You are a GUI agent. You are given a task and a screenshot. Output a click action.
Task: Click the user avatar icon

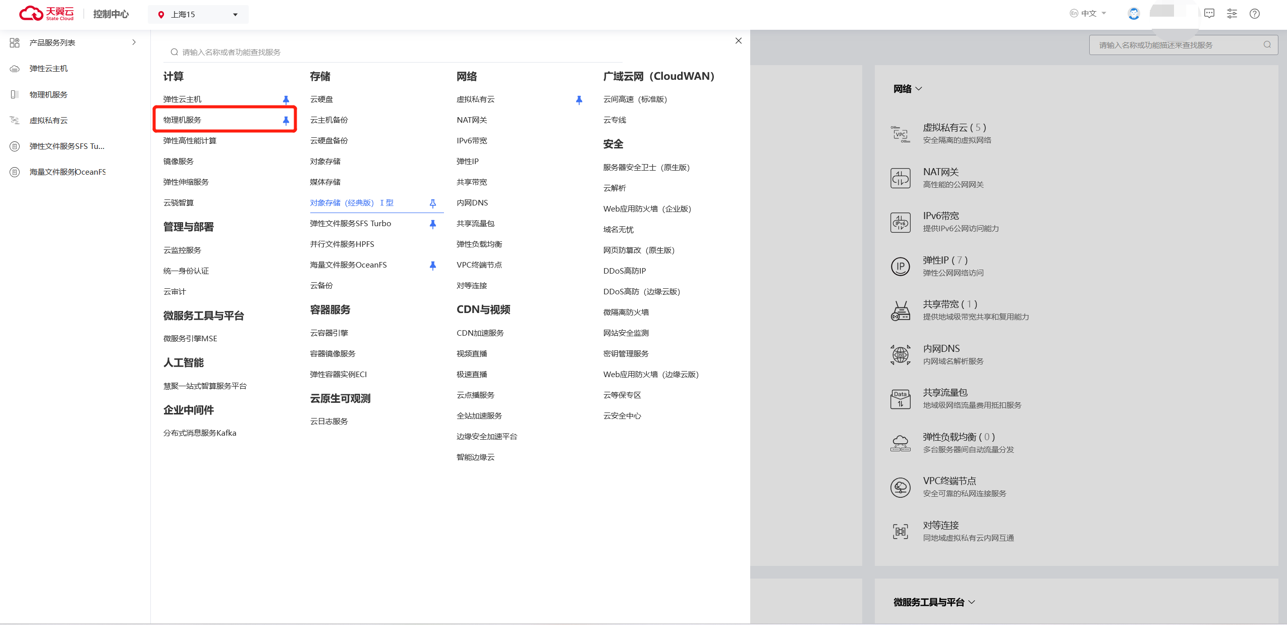(1134, 14)
